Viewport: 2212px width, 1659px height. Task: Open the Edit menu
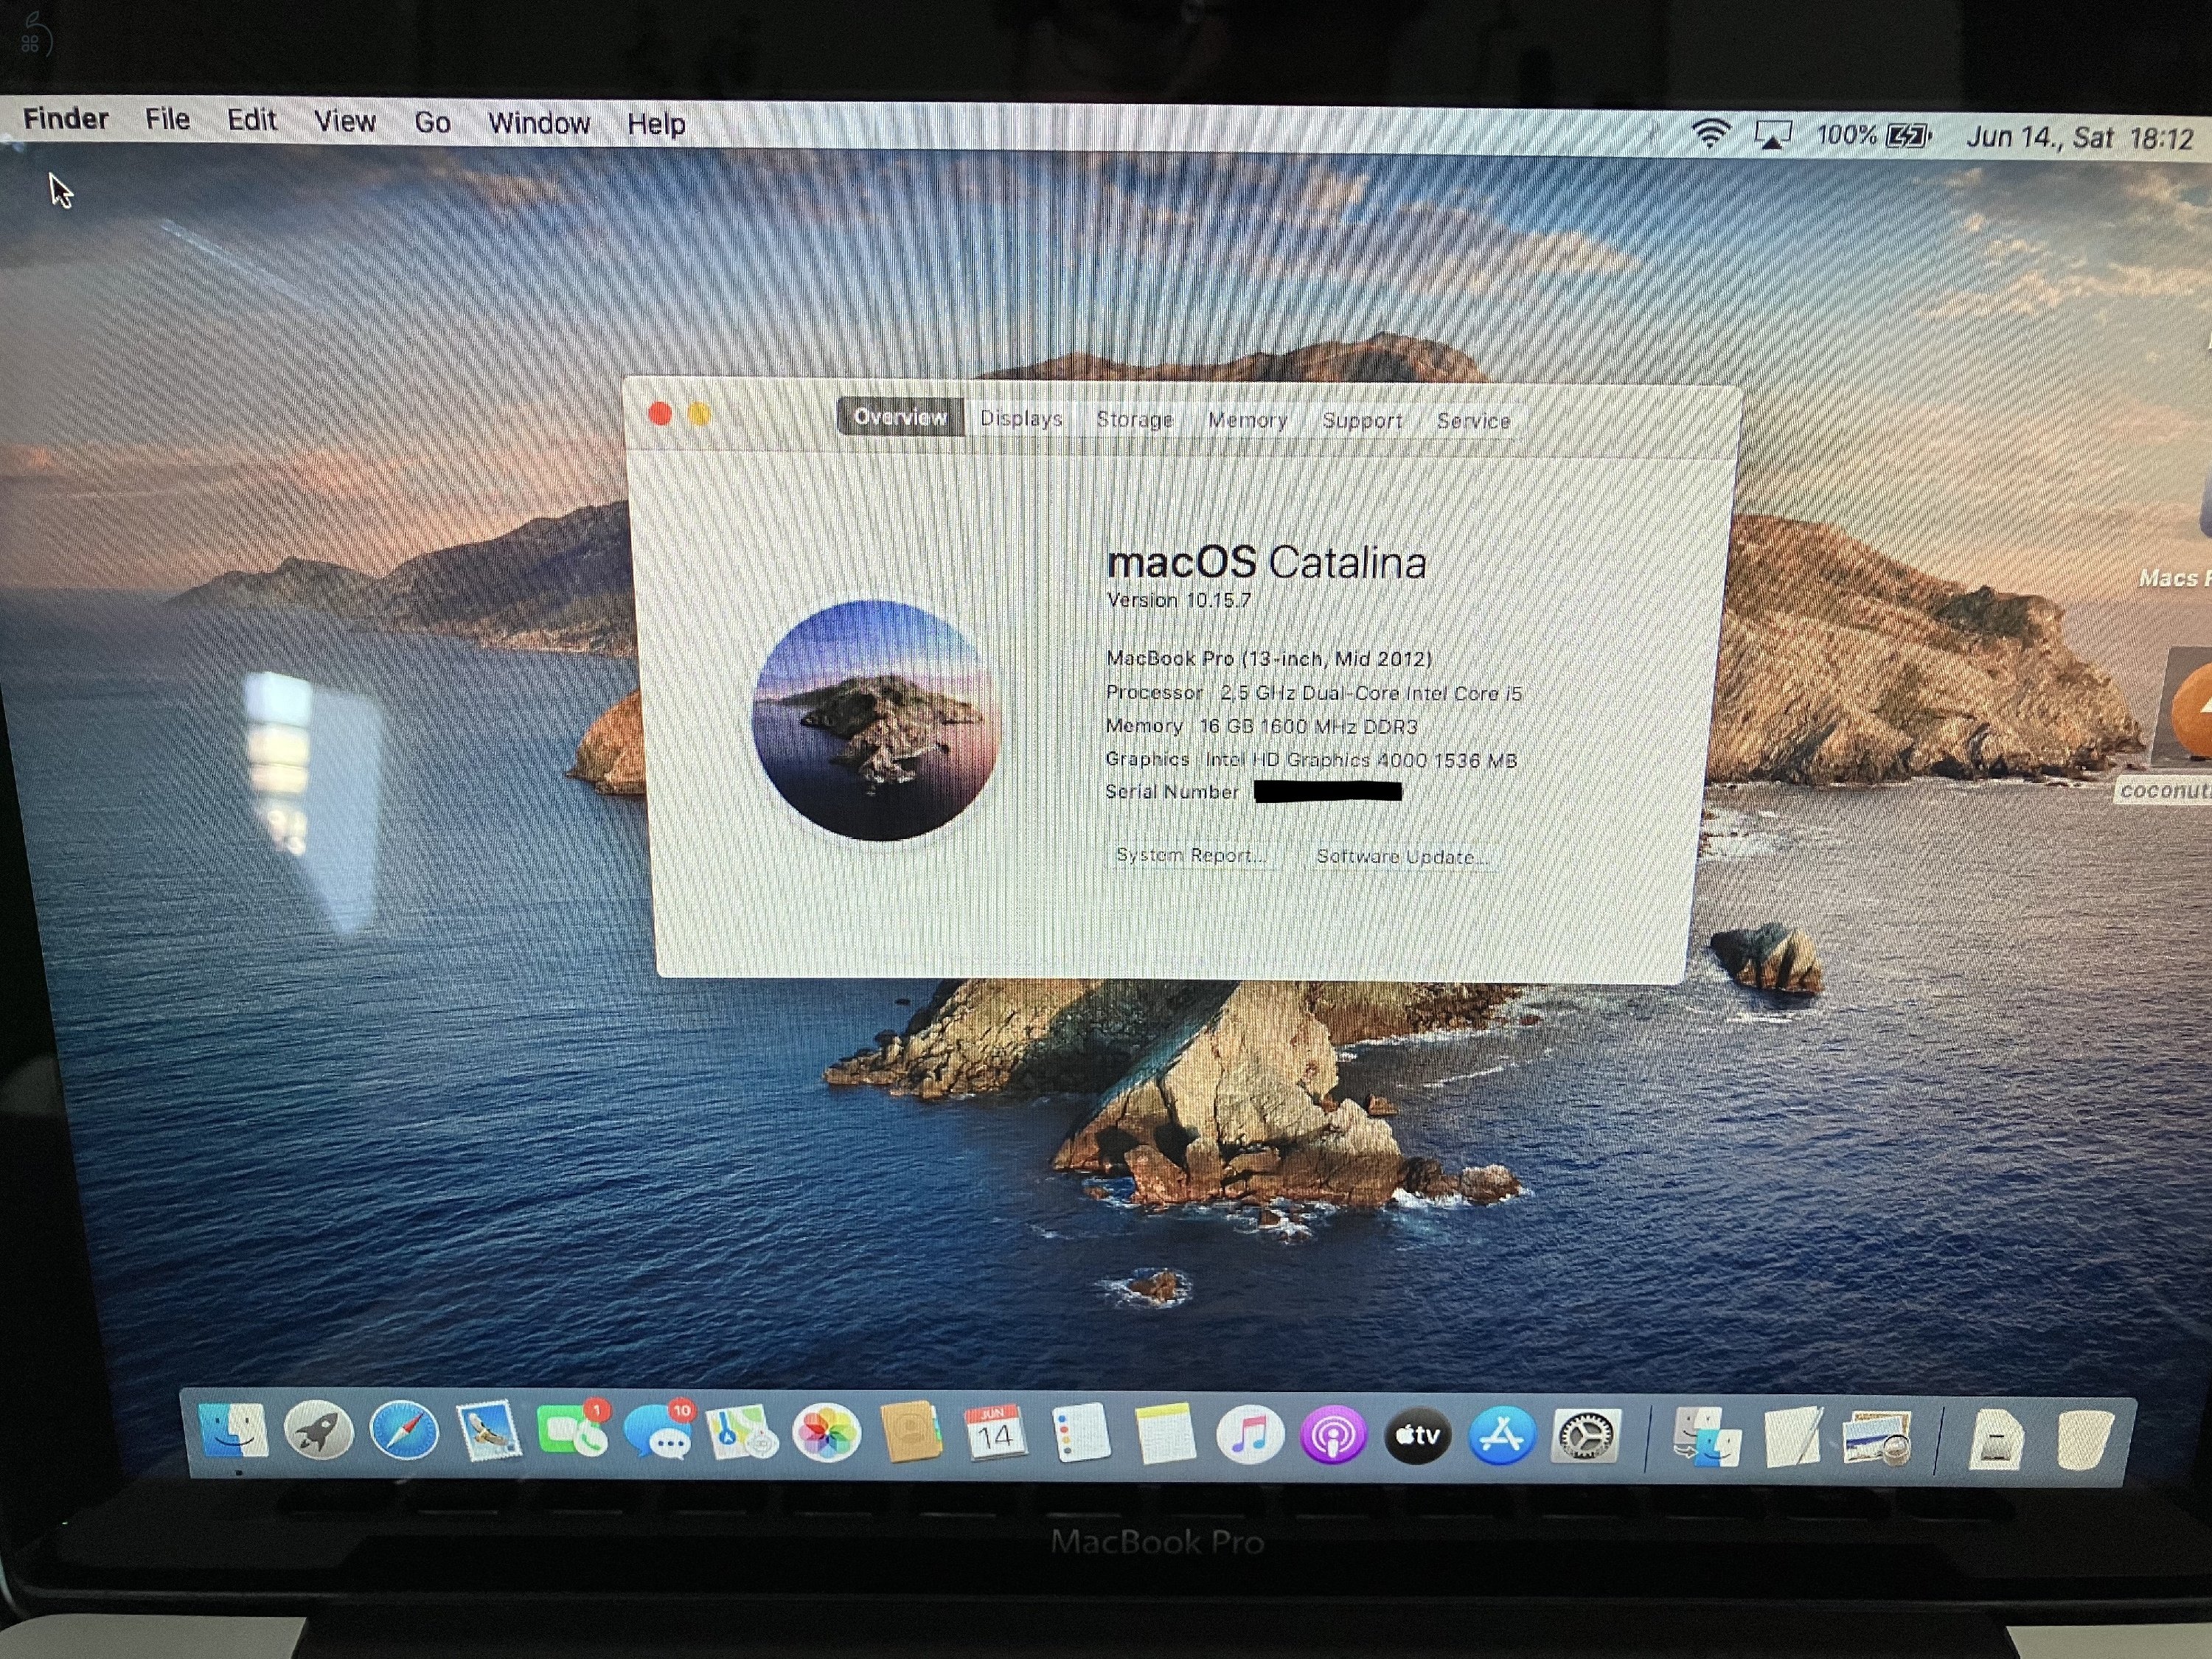click(x=251, y=120)
